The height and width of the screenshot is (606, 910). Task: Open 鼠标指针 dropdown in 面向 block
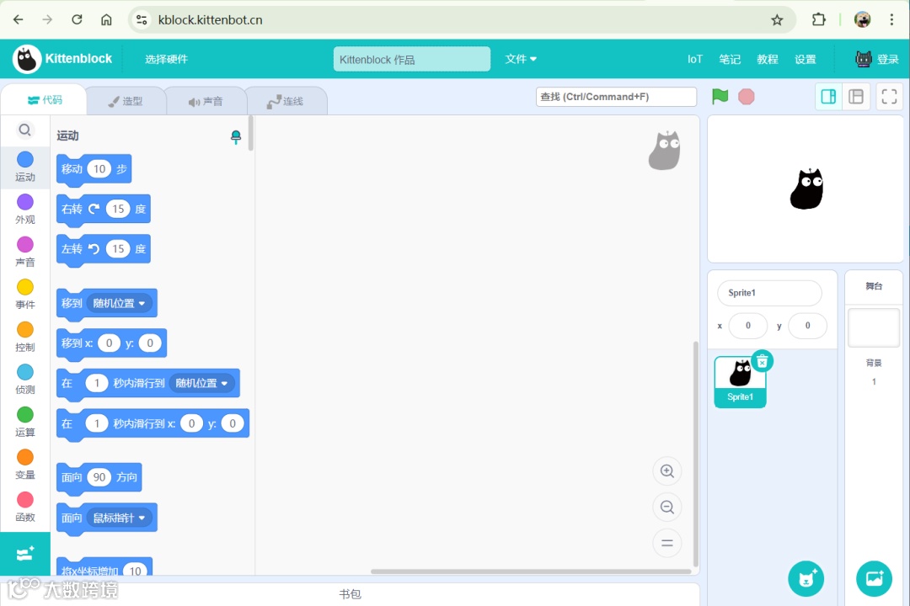[x=119, y=518]
